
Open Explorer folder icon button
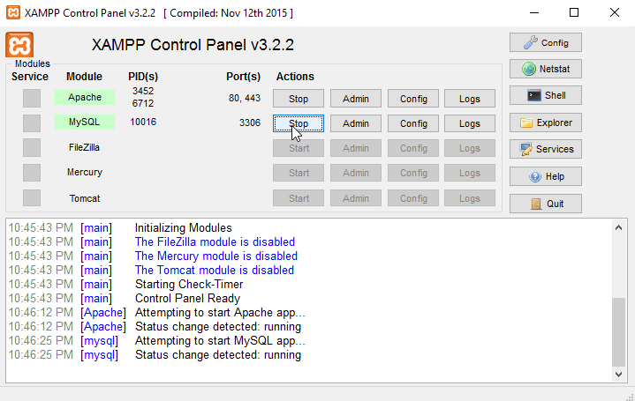pos(546,123)
